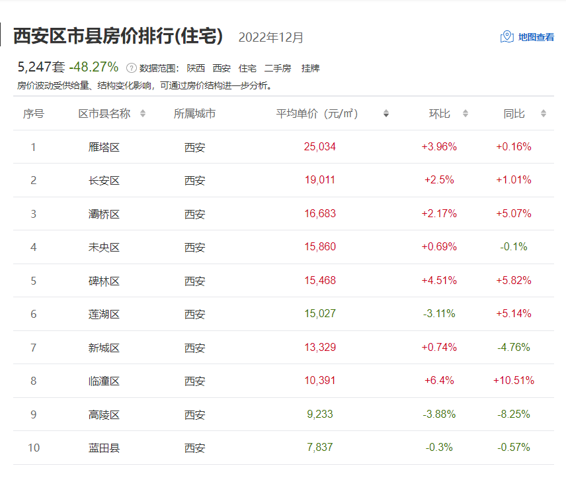Click -0.57% 同比 value

514,448
